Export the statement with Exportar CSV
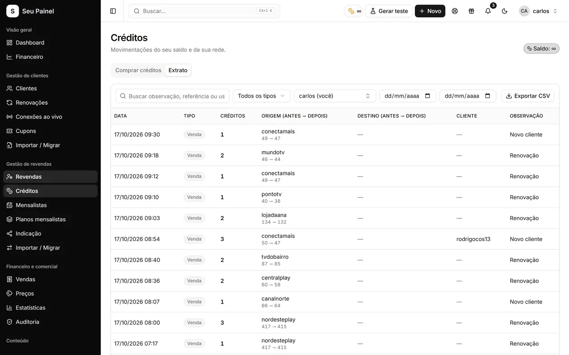 (528, 96)
